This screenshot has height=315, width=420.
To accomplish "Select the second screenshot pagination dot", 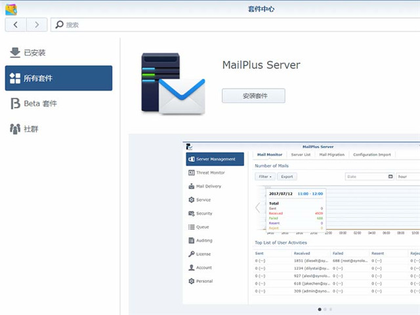I will (x=325, y=309).
